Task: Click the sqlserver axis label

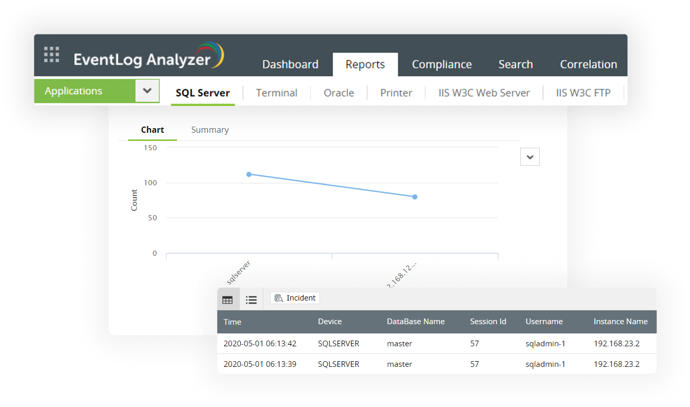Action: click(239, 272)
